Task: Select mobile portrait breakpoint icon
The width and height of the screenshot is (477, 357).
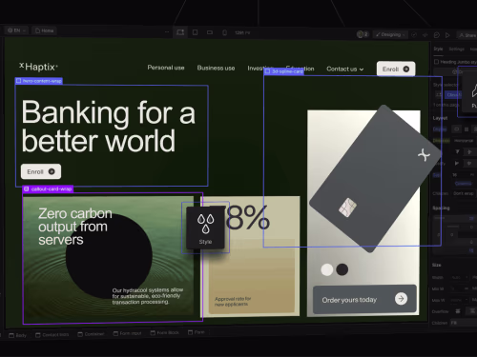Action: click(224, 32)
